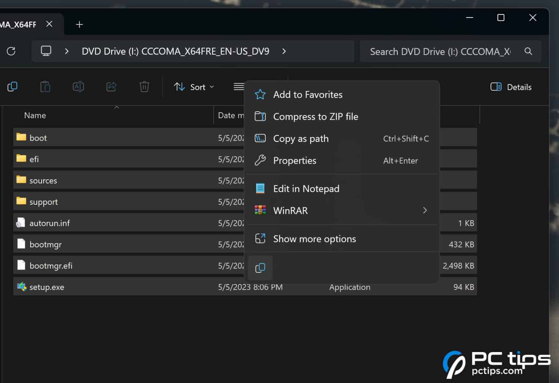
Task: Open the layout view icon next to Sort
Action: [x=239, y=87]
